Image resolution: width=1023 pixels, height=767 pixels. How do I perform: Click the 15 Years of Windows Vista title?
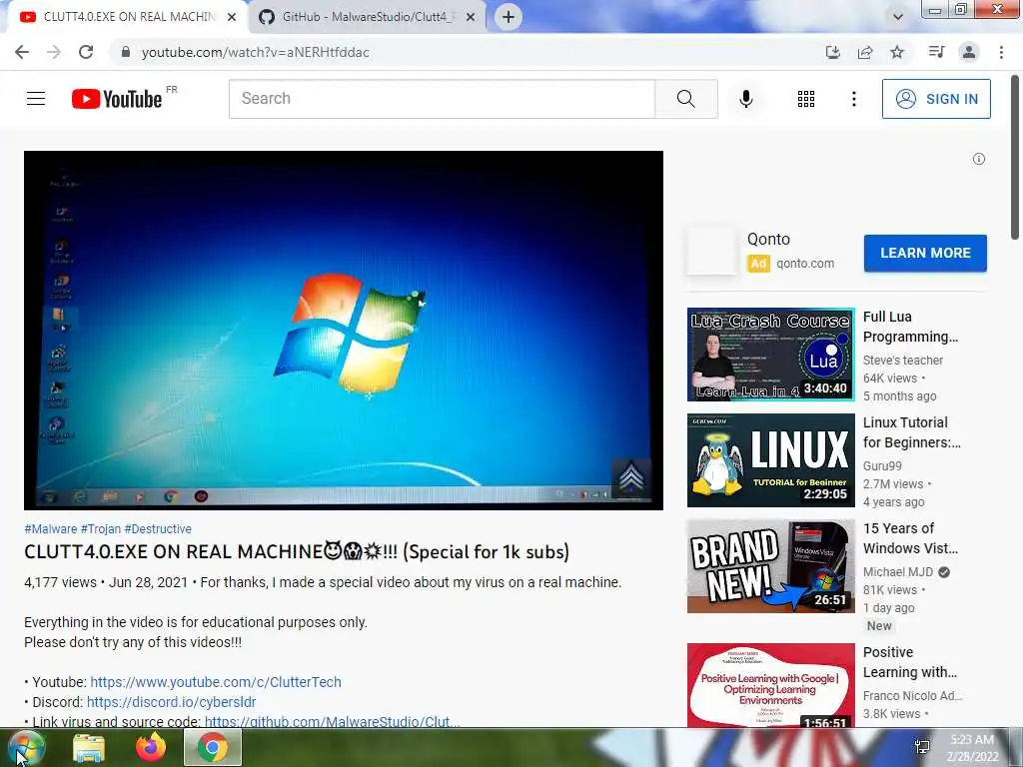pyautogui.click(x=911, y=538)
